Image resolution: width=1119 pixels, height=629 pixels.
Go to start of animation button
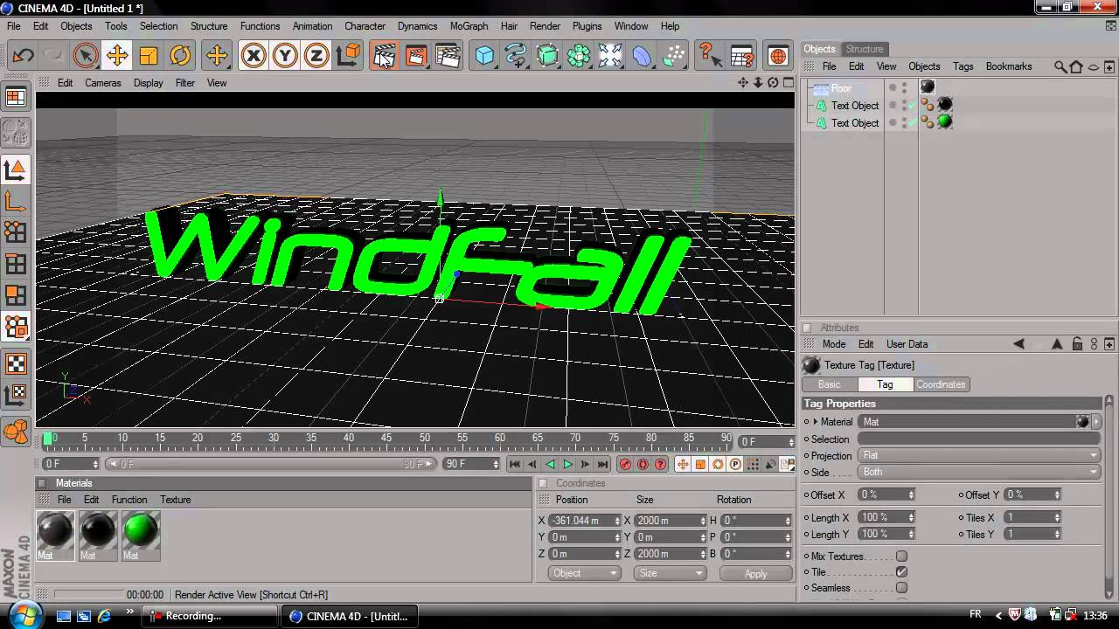click(x=514, y=465)
